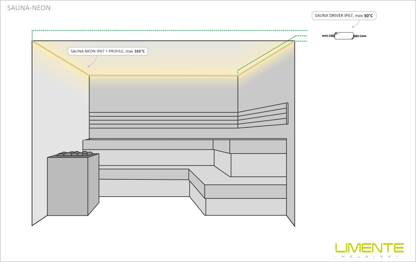This screenshot has height=262, width=416.
Task: Click the left diagonal neon light strip
Action: (61, 58)
